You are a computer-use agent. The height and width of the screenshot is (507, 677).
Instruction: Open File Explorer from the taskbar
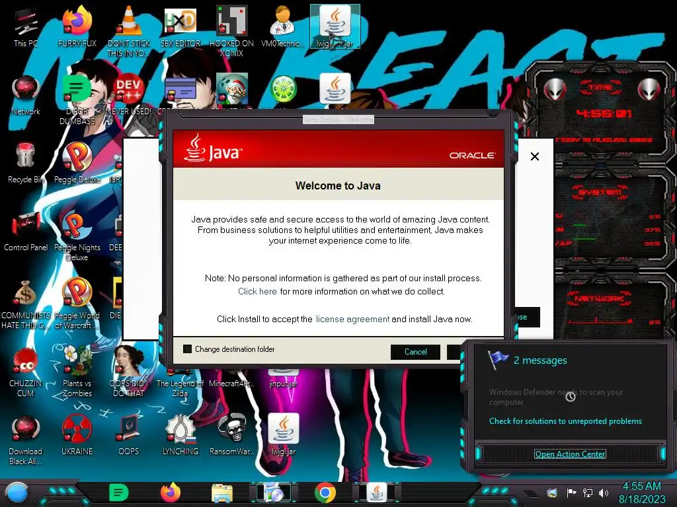point(222,493)
